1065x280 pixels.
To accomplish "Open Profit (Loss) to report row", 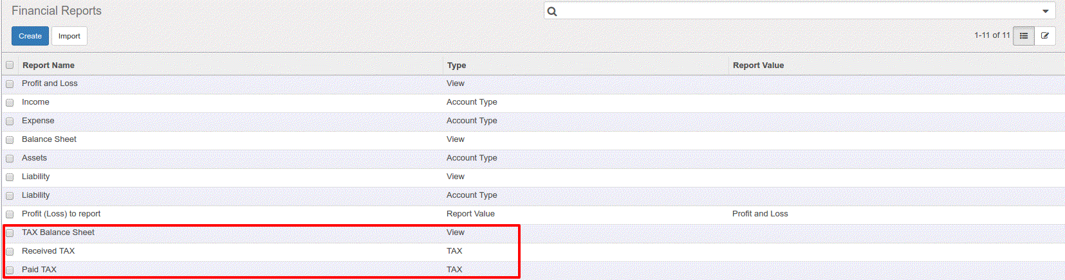I will 532,214.
